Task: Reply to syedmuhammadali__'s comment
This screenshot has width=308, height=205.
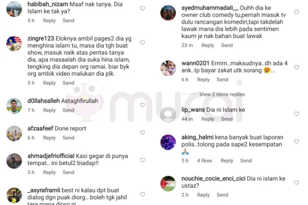Action: (207, 45)
